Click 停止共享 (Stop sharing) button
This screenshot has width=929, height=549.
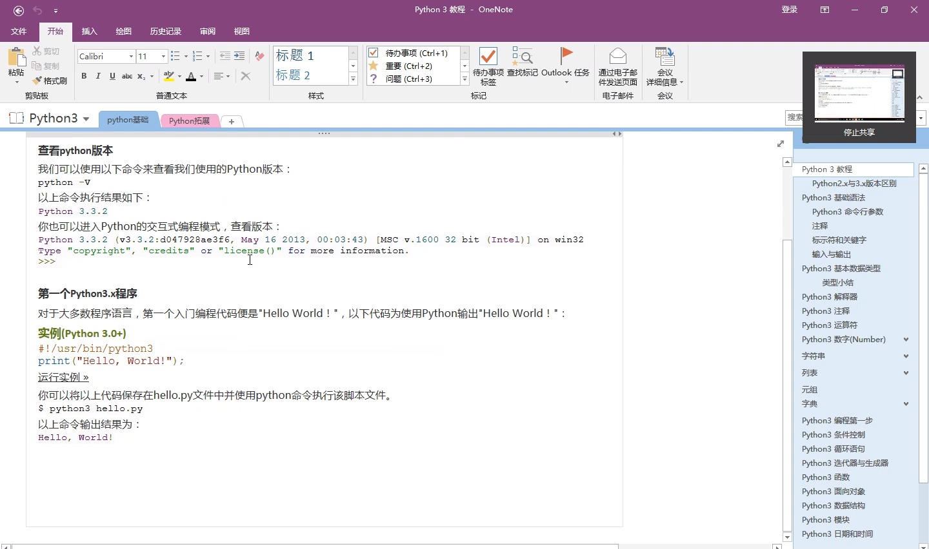click(859, 132)
